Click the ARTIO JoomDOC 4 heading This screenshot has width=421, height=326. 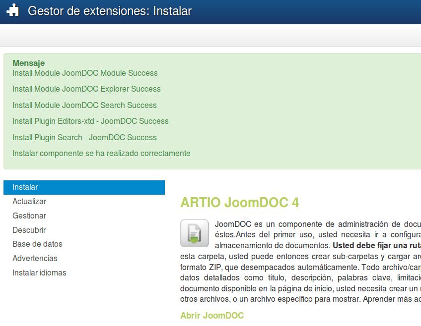pyautogui.click(x=239, y=202)
